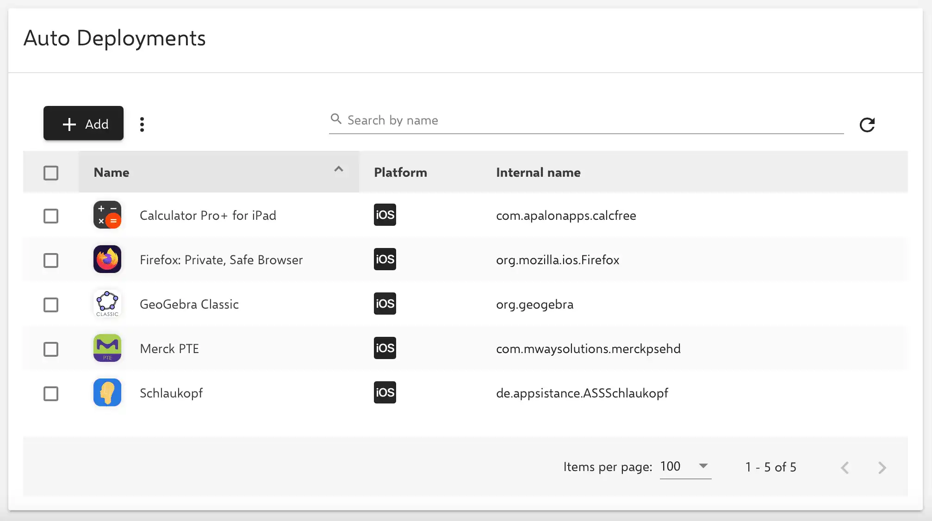The height and width of the screenshot is (521, 932).
Task: Click the iOS badge in GeoGebra row
Action: 385,304
